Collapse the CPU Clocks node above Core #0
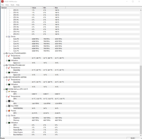 tap(7, 37)
